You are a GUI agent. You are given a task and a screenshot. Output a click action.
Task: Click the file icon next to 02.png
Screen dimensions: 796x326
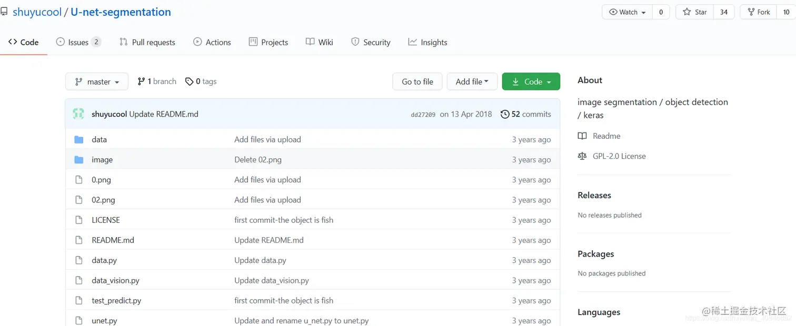79,200
